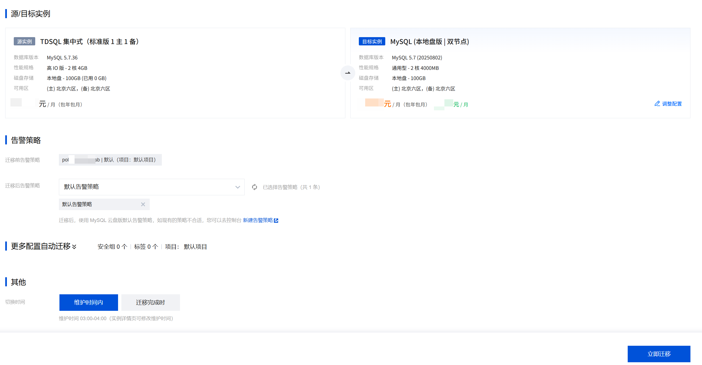Click the external link icon after 新建告警策略
The height and width of the screenshot is (365, 702).
276,220
